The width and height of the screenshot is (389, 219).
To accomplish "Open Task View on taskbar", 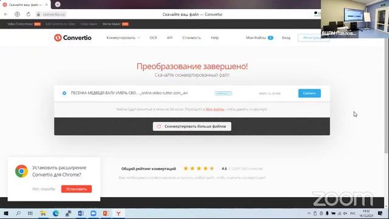I will click(x=30, y=214).
